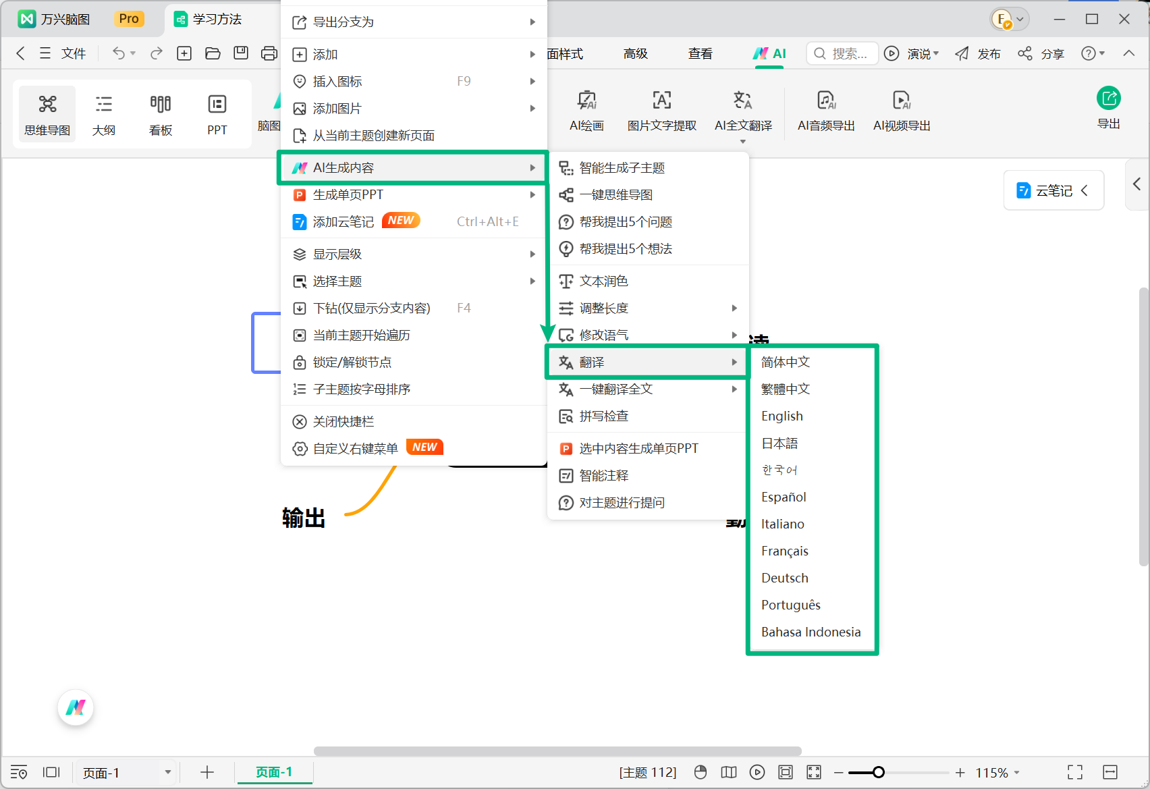Click 锁定/解锁节点 menu item
Screen dimensions: 1150x789
pos(412,362)
